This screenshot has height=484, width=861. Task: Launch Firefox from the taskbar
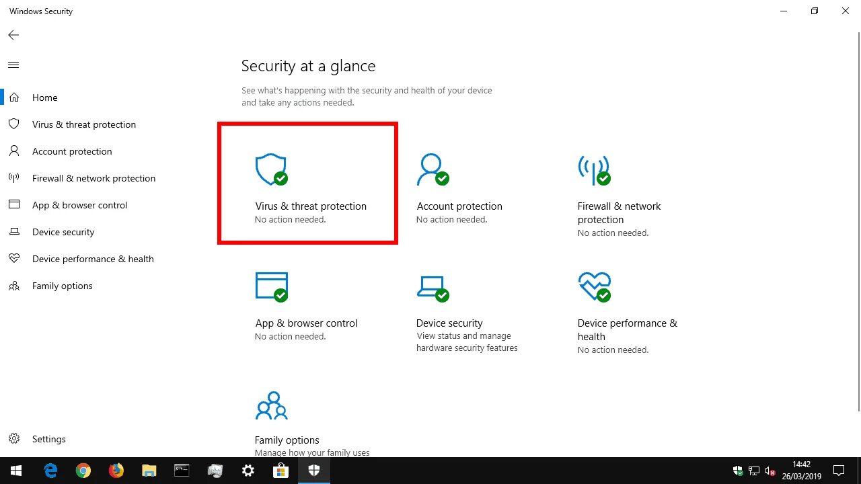116,471
